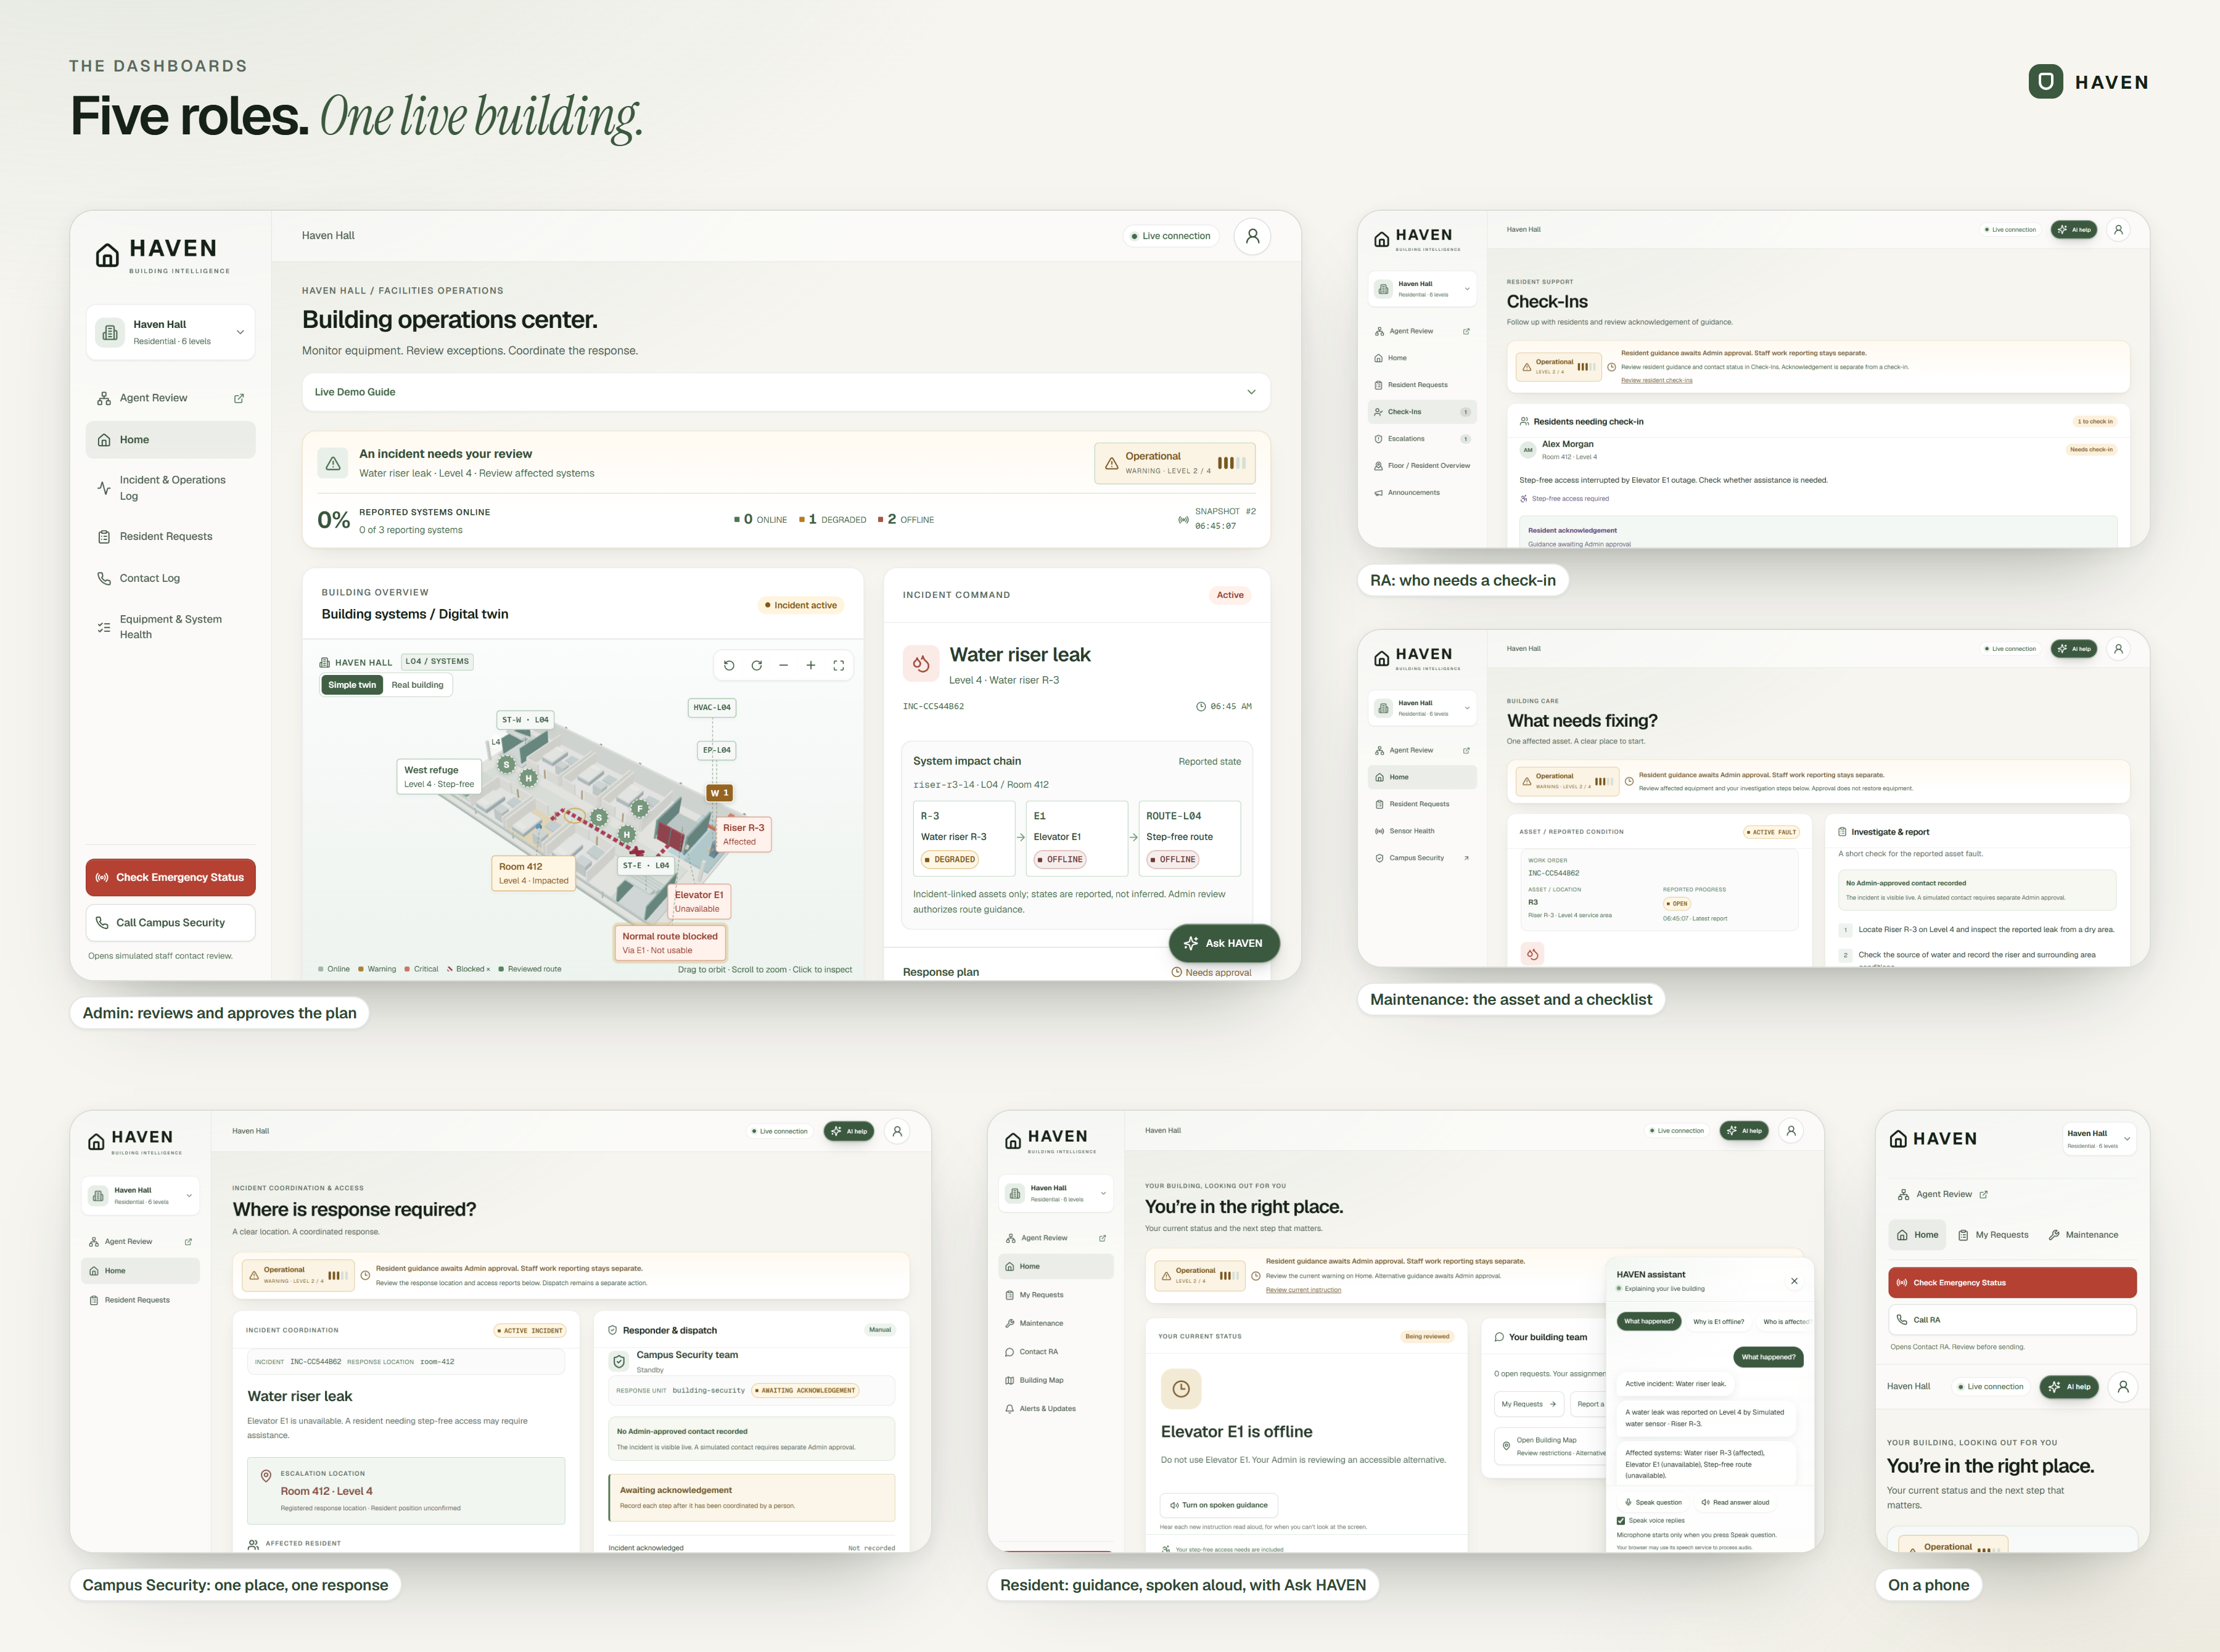Click Operational warning level badge in Admin banner

1175,464
